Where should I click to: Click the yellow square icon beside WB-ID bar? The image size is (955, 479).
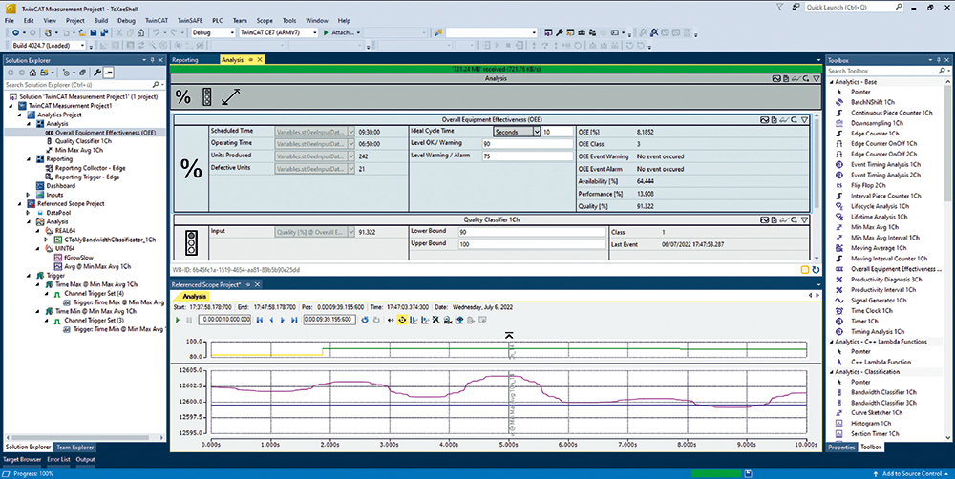(x=804, y=270)
